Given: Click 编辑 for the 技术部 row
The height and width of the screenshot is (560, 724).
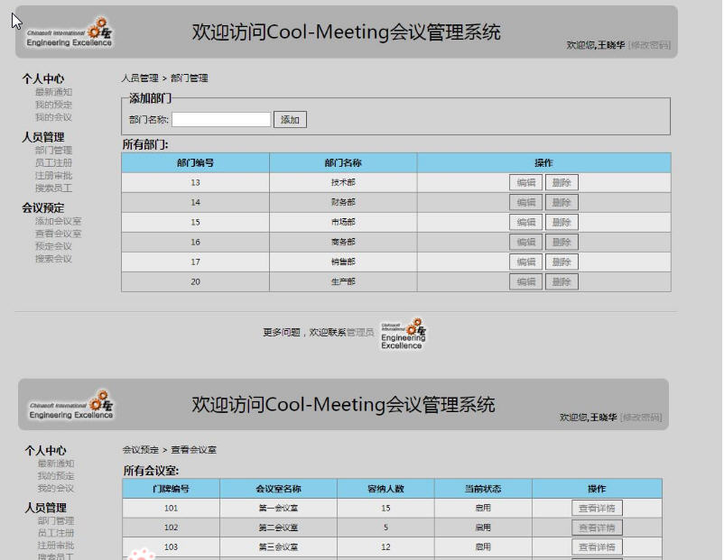Looking at the screenshot, I should click(x=525, y=182).
